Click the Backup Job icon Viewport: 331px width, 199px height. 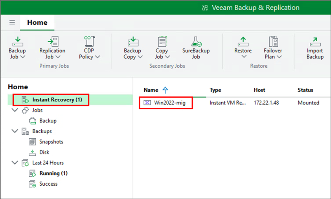click(x=18, y=42)
